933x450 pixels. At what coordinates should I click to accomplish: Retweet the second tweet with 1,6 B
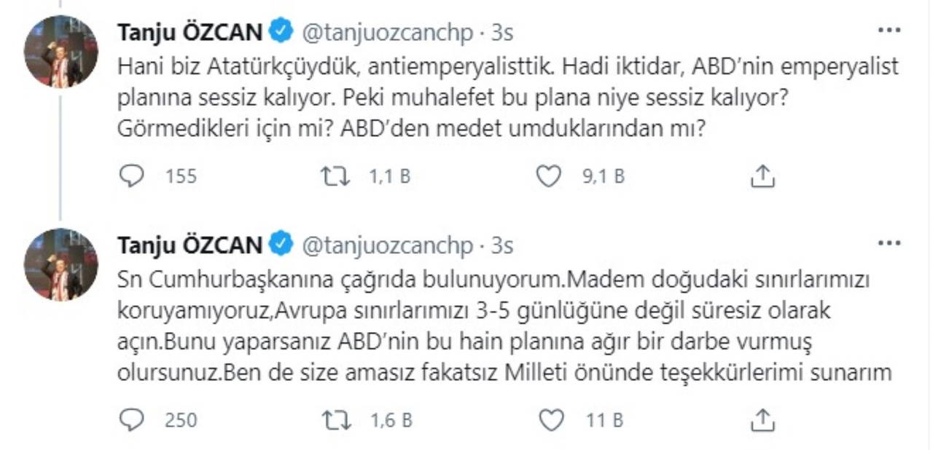pyautogui.click(x=335, y=419)
